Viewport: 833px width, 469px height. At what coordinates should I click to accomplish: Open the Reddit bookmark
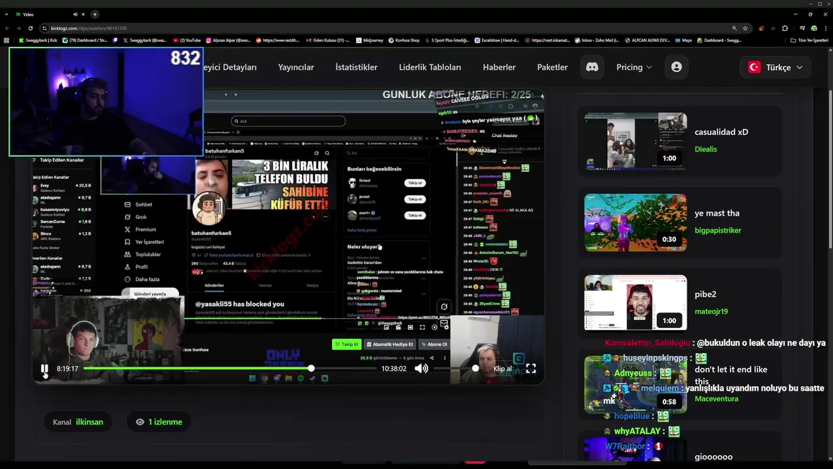[278, 40]
